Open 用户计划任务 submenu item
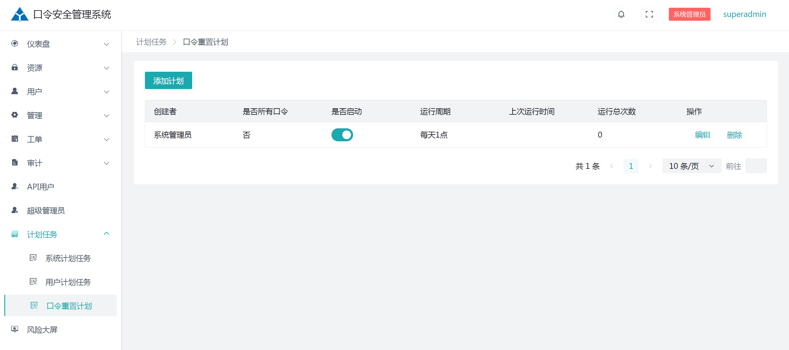 [68, 282]
